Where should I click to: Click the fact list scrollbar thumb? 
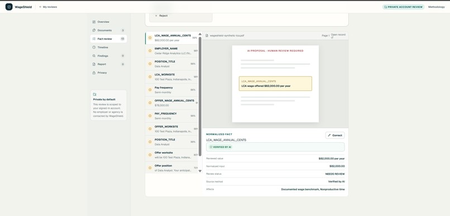click(200, 96)
